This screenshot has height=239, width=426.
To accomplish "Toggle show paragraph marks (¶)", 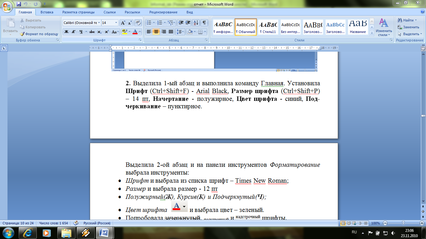I will (x=204, y=23).
